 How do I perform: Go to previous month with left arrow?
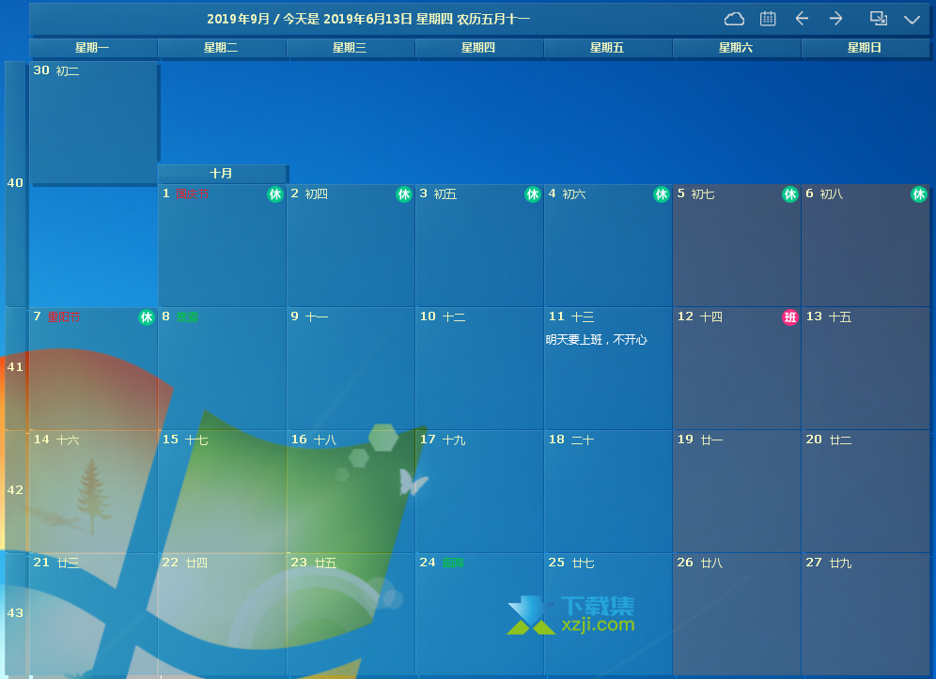point(802,19)
